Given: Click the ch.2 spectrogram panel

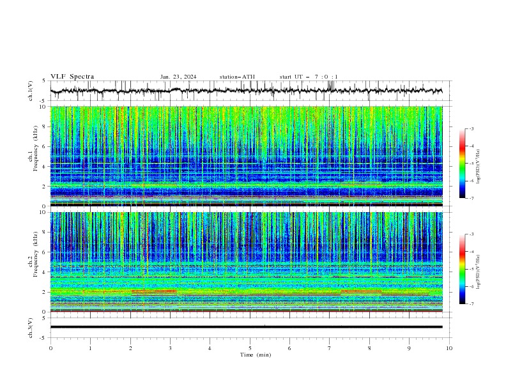Looking at the screenshot, I should click(x=246, y=262).
